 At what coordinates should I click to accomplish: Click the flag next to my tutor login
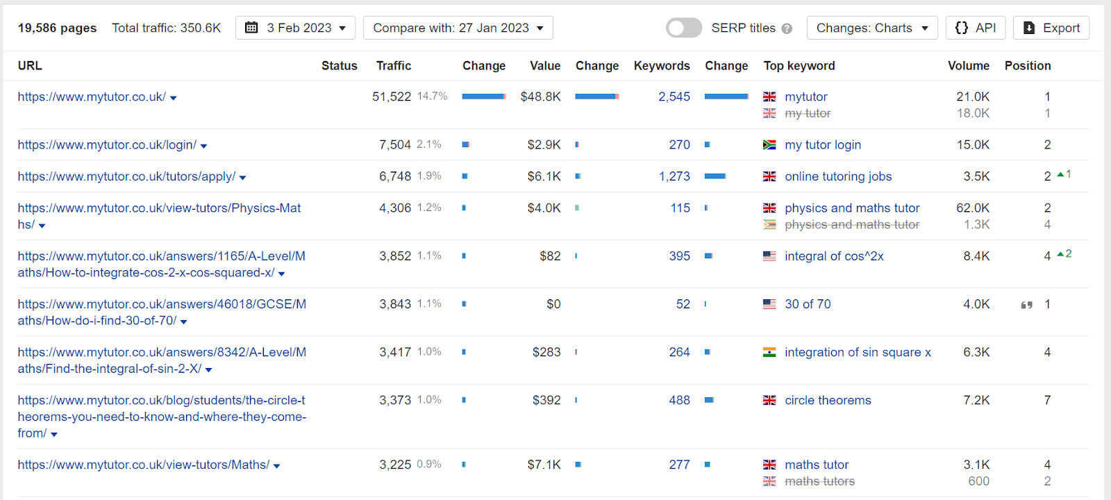click(x=769, y=144)
